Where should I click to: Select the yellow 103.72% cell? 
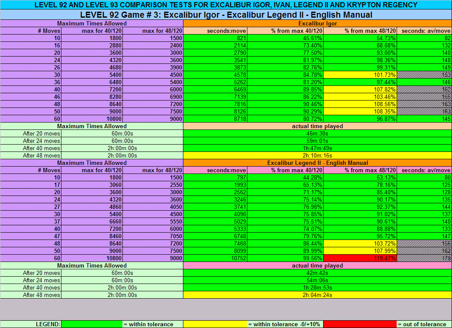point(360,243)
